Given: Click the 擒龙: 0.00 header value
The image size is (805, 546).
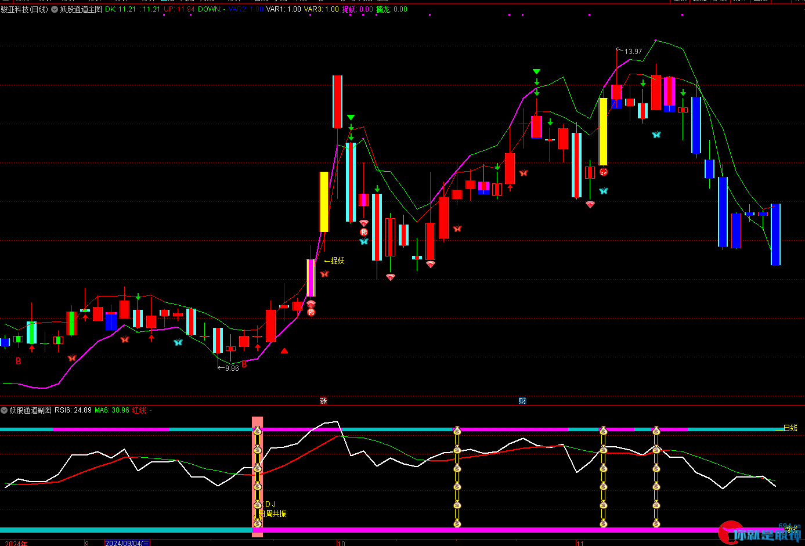Looking at the screenshot, I should [392, 9].
